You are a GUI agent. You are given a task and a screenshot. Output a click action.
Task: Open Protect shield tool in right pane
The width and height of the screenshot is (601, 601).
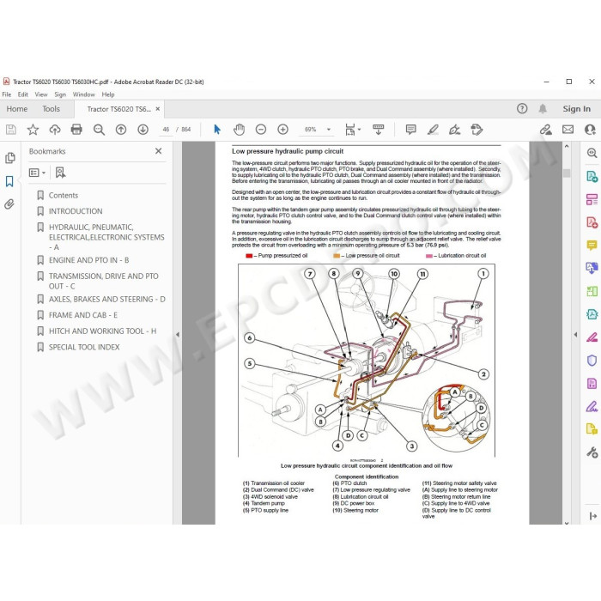(592, 361)
